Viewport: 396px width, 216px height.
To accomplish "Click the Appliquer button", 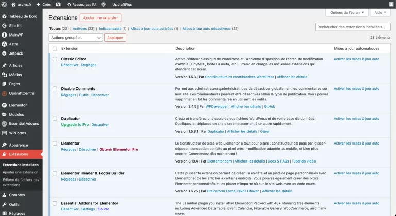I will point(115,38).
